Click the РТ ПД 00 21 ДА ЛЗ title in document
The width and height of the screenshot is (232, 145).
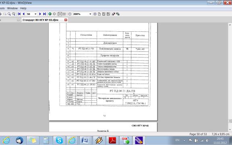122,91
